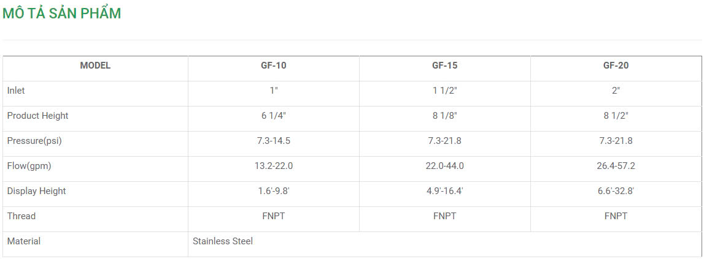Click the Pressure(psi) row label
704x259 pixels.
[34, 141]
